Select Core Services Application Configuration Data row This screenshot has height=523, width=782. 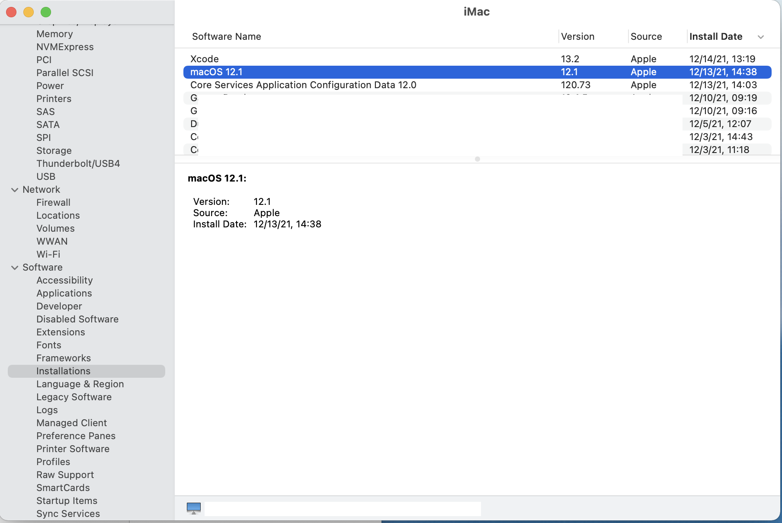[x=478, y=85]
